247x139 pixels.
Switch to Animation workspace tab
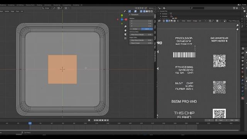coord(48,5)
